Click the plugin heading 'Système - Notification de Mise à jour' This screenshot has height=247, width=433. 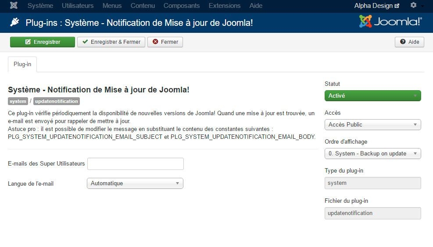[x=99, y=90]
